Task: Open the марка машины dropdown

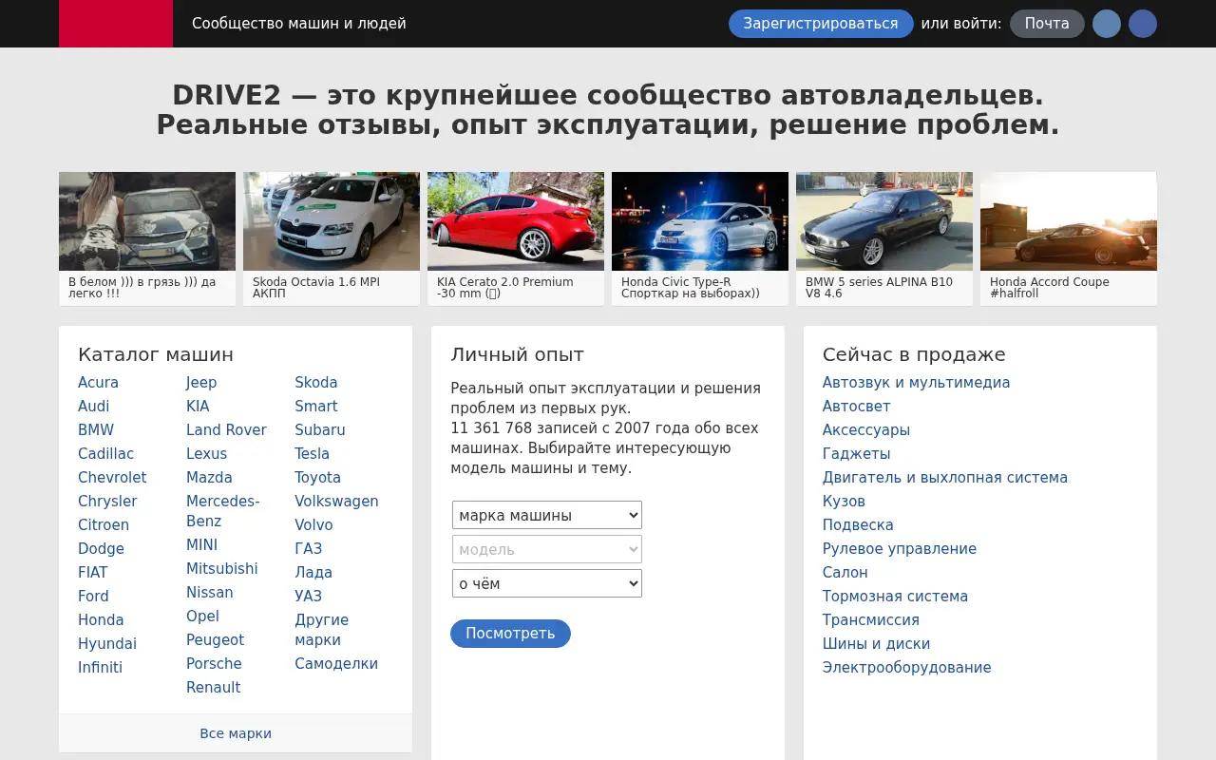Action: 547,515
